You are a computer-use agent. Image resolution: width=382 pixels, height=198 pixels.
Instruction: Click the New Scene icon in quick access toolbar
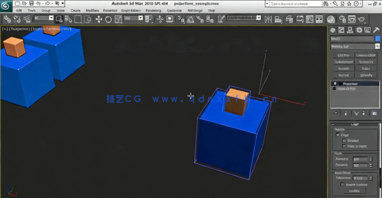point(17,3)
